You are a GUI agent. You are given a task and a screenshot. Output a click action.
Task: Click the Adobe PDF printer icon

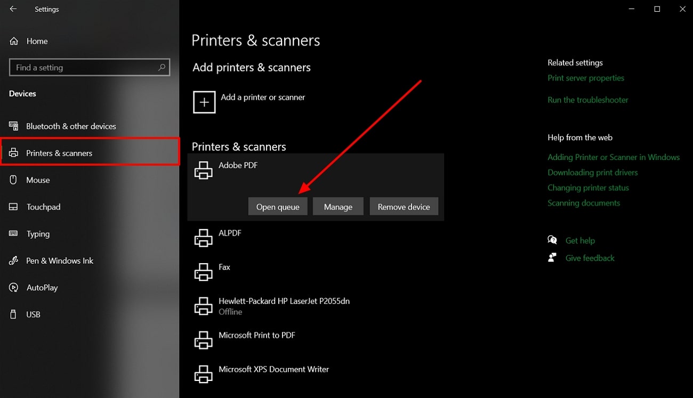pyautogui.click(x=203, y=170)
